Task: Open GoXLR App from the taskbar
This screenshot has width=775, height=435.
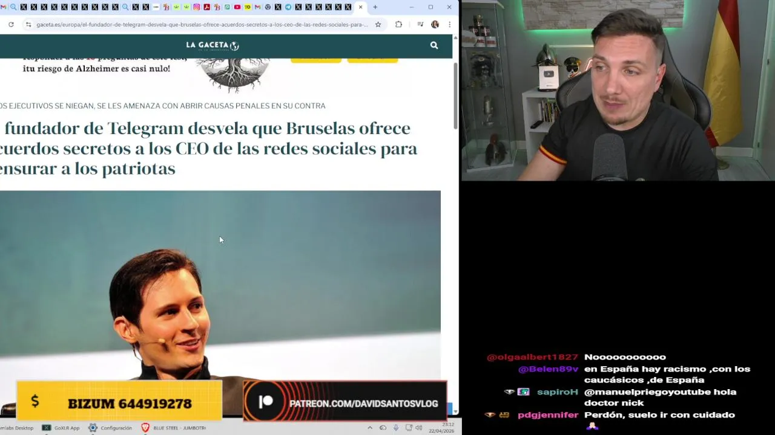Action: point(61,428)
